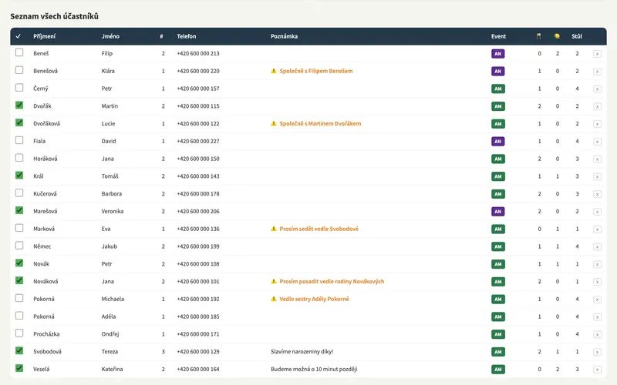Uncheck the box for Veronika Marešová
The height and width of the screenshot is (385, 617).
(19, 210)
